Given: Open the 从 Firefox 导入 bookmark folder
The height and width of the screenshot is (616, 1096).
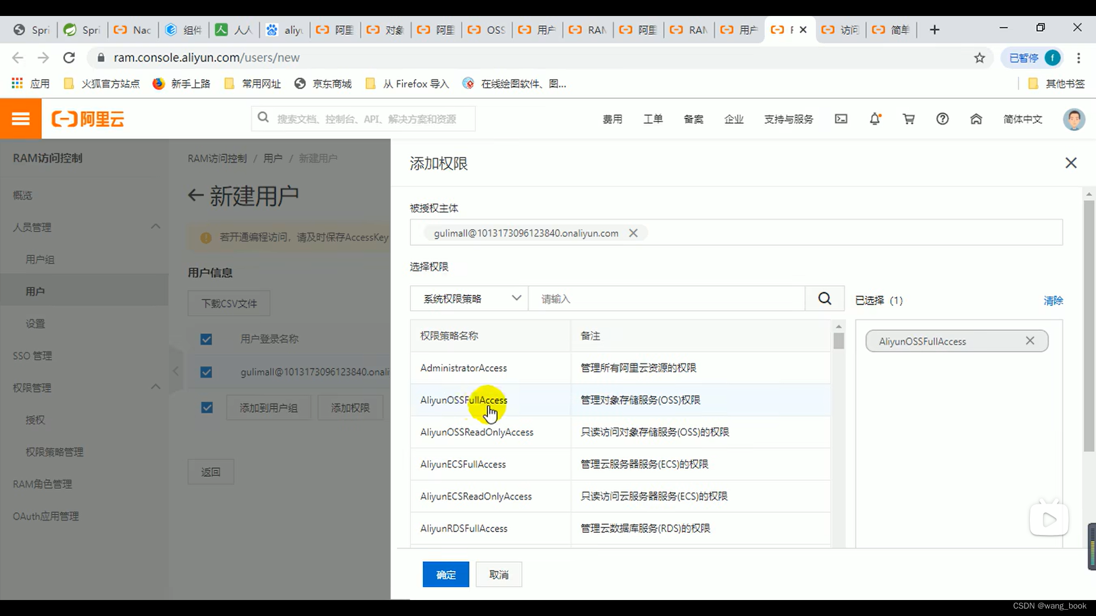Looking at the screenshot, I should 408,84.
